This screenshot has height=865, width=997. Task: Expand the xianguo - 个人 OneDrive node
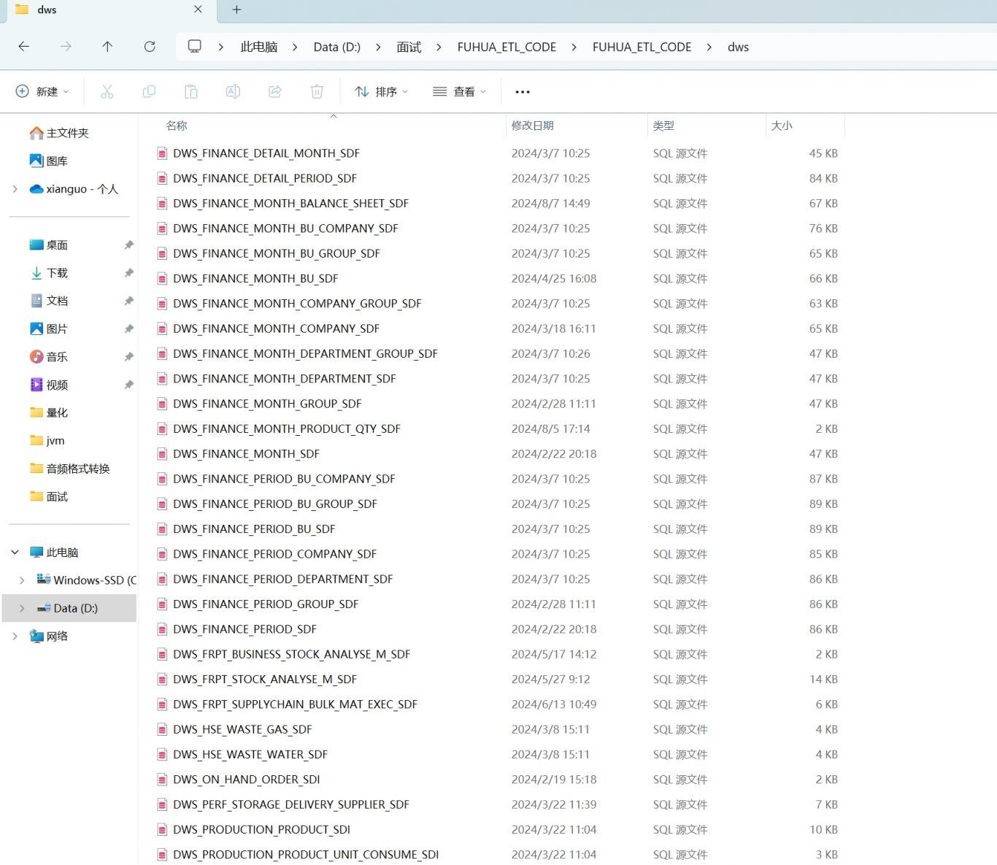pyautogui.click(x=15, y=189)
